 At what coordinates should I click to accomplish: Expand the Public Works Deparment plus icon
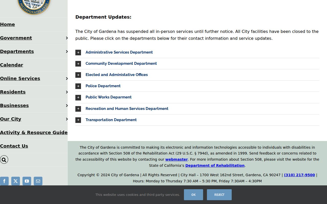click(78, 97)
